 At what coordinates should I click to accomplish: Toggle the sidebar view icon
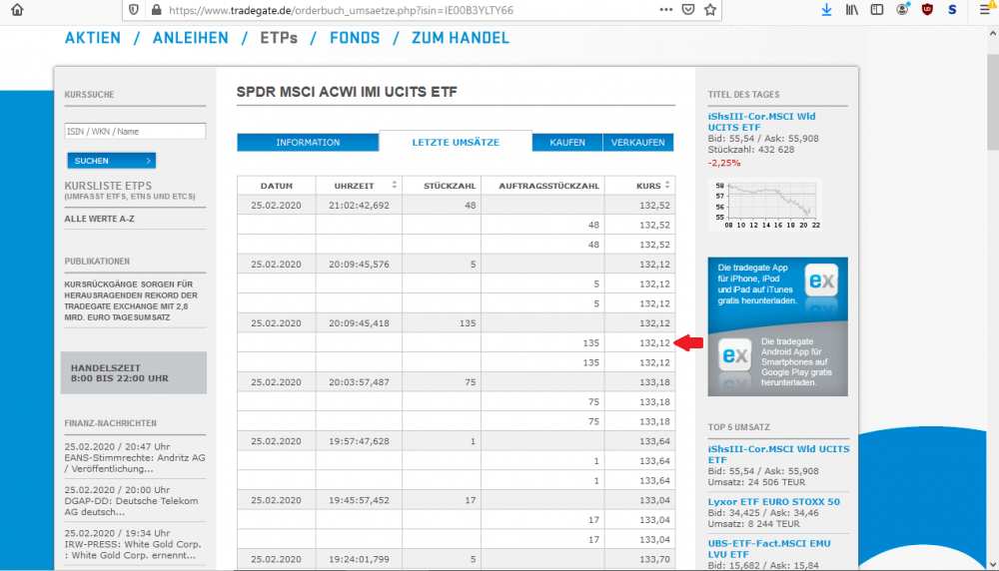click(877, 10)
